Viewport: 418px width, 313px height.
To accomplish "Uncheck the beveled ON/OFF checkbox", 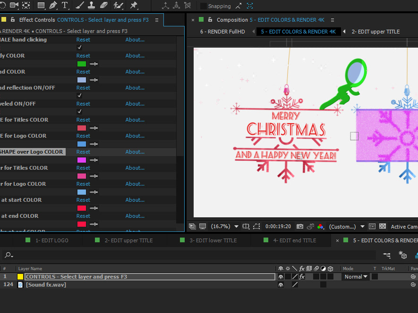I will point(79,111).
